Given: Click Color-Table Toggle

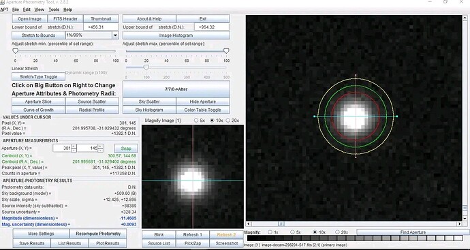Looking at the screenshot, I should tap(203, 110).
